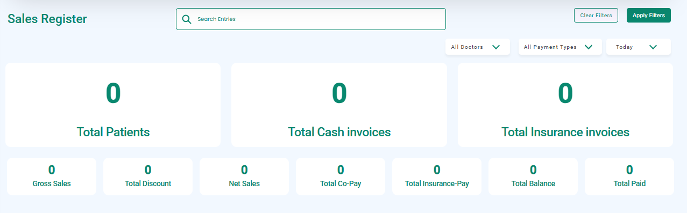
Task: Click the Total Co-Pay tile
Action: 341,177
